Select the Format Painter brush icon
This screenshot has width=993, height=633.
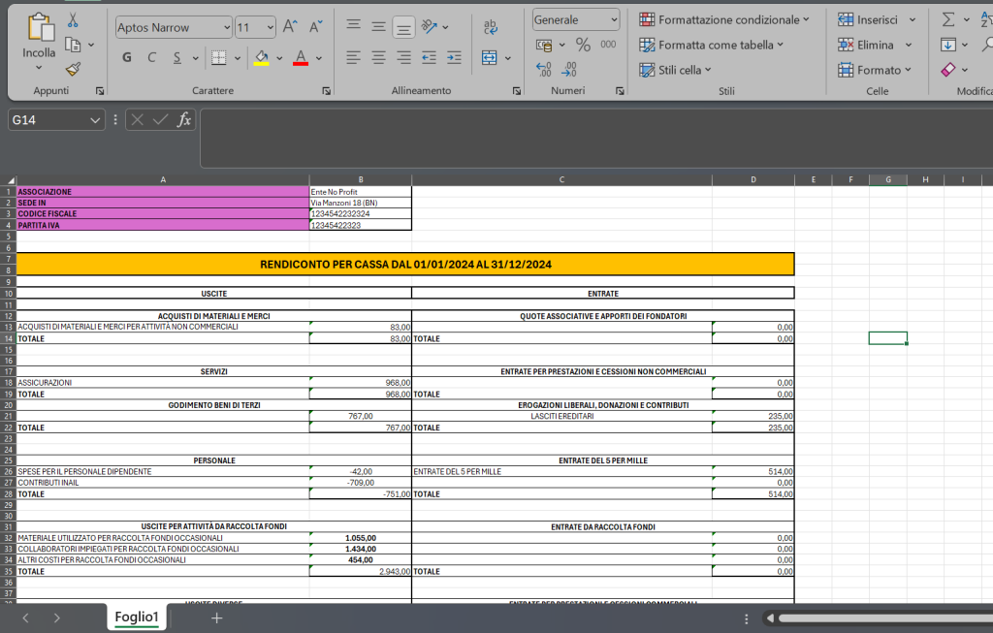click(73, 69)
